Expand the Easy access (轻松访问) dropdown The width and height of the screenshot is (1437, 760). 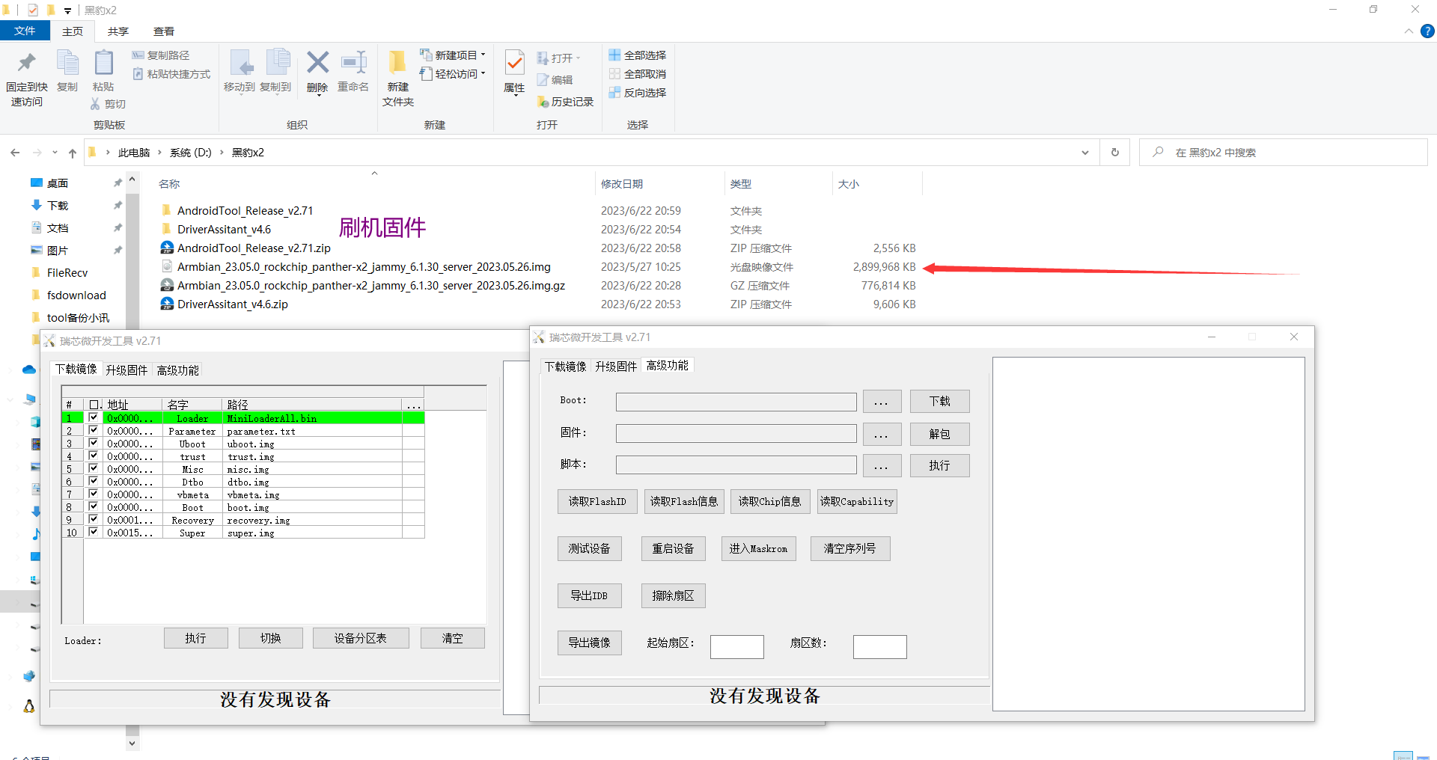(x=483, y=73)
